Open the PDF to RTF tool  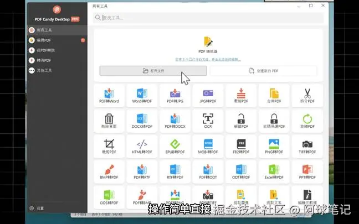coord(142,171)
